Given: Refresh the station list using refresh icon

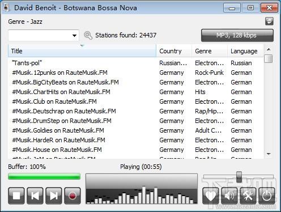Looking at the screenshot, I should [x=269, y=21].
